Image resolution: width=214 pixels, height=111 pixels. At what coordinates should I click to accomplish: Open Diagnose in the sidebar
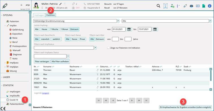click(x=16, y=55)
